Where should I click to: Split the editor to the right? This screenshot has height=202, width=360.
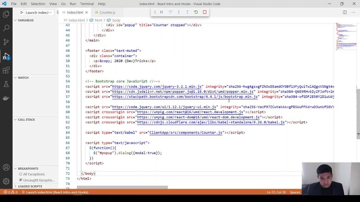(x=345, y=12)
